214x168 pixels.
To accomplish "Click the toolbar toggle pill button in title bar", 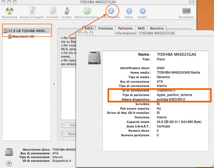I will pos(191,2).
